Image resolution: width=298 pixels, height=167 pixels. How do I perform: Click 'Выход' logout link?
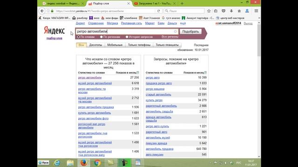click(248, 24)
